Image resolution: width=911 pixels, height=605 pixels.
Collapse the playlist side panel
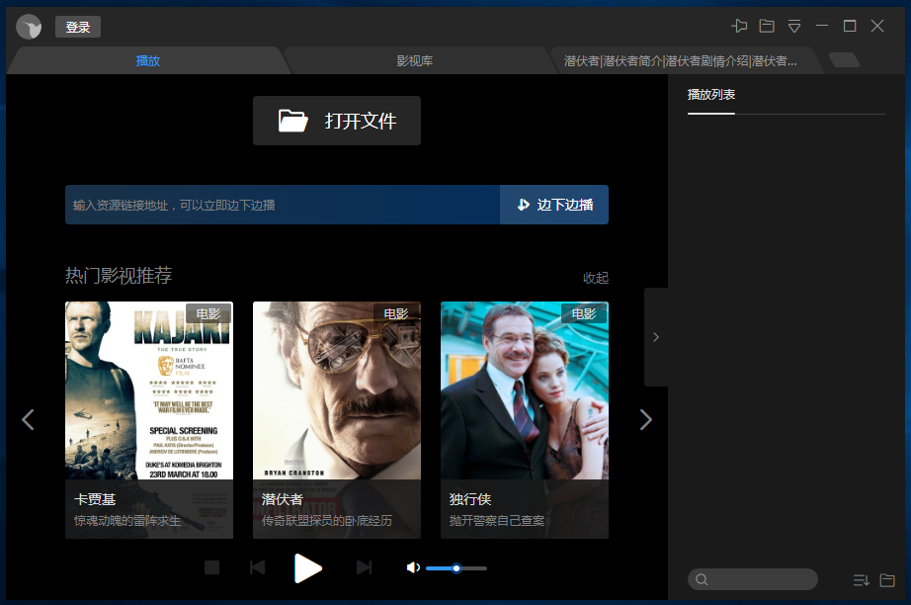655,337
